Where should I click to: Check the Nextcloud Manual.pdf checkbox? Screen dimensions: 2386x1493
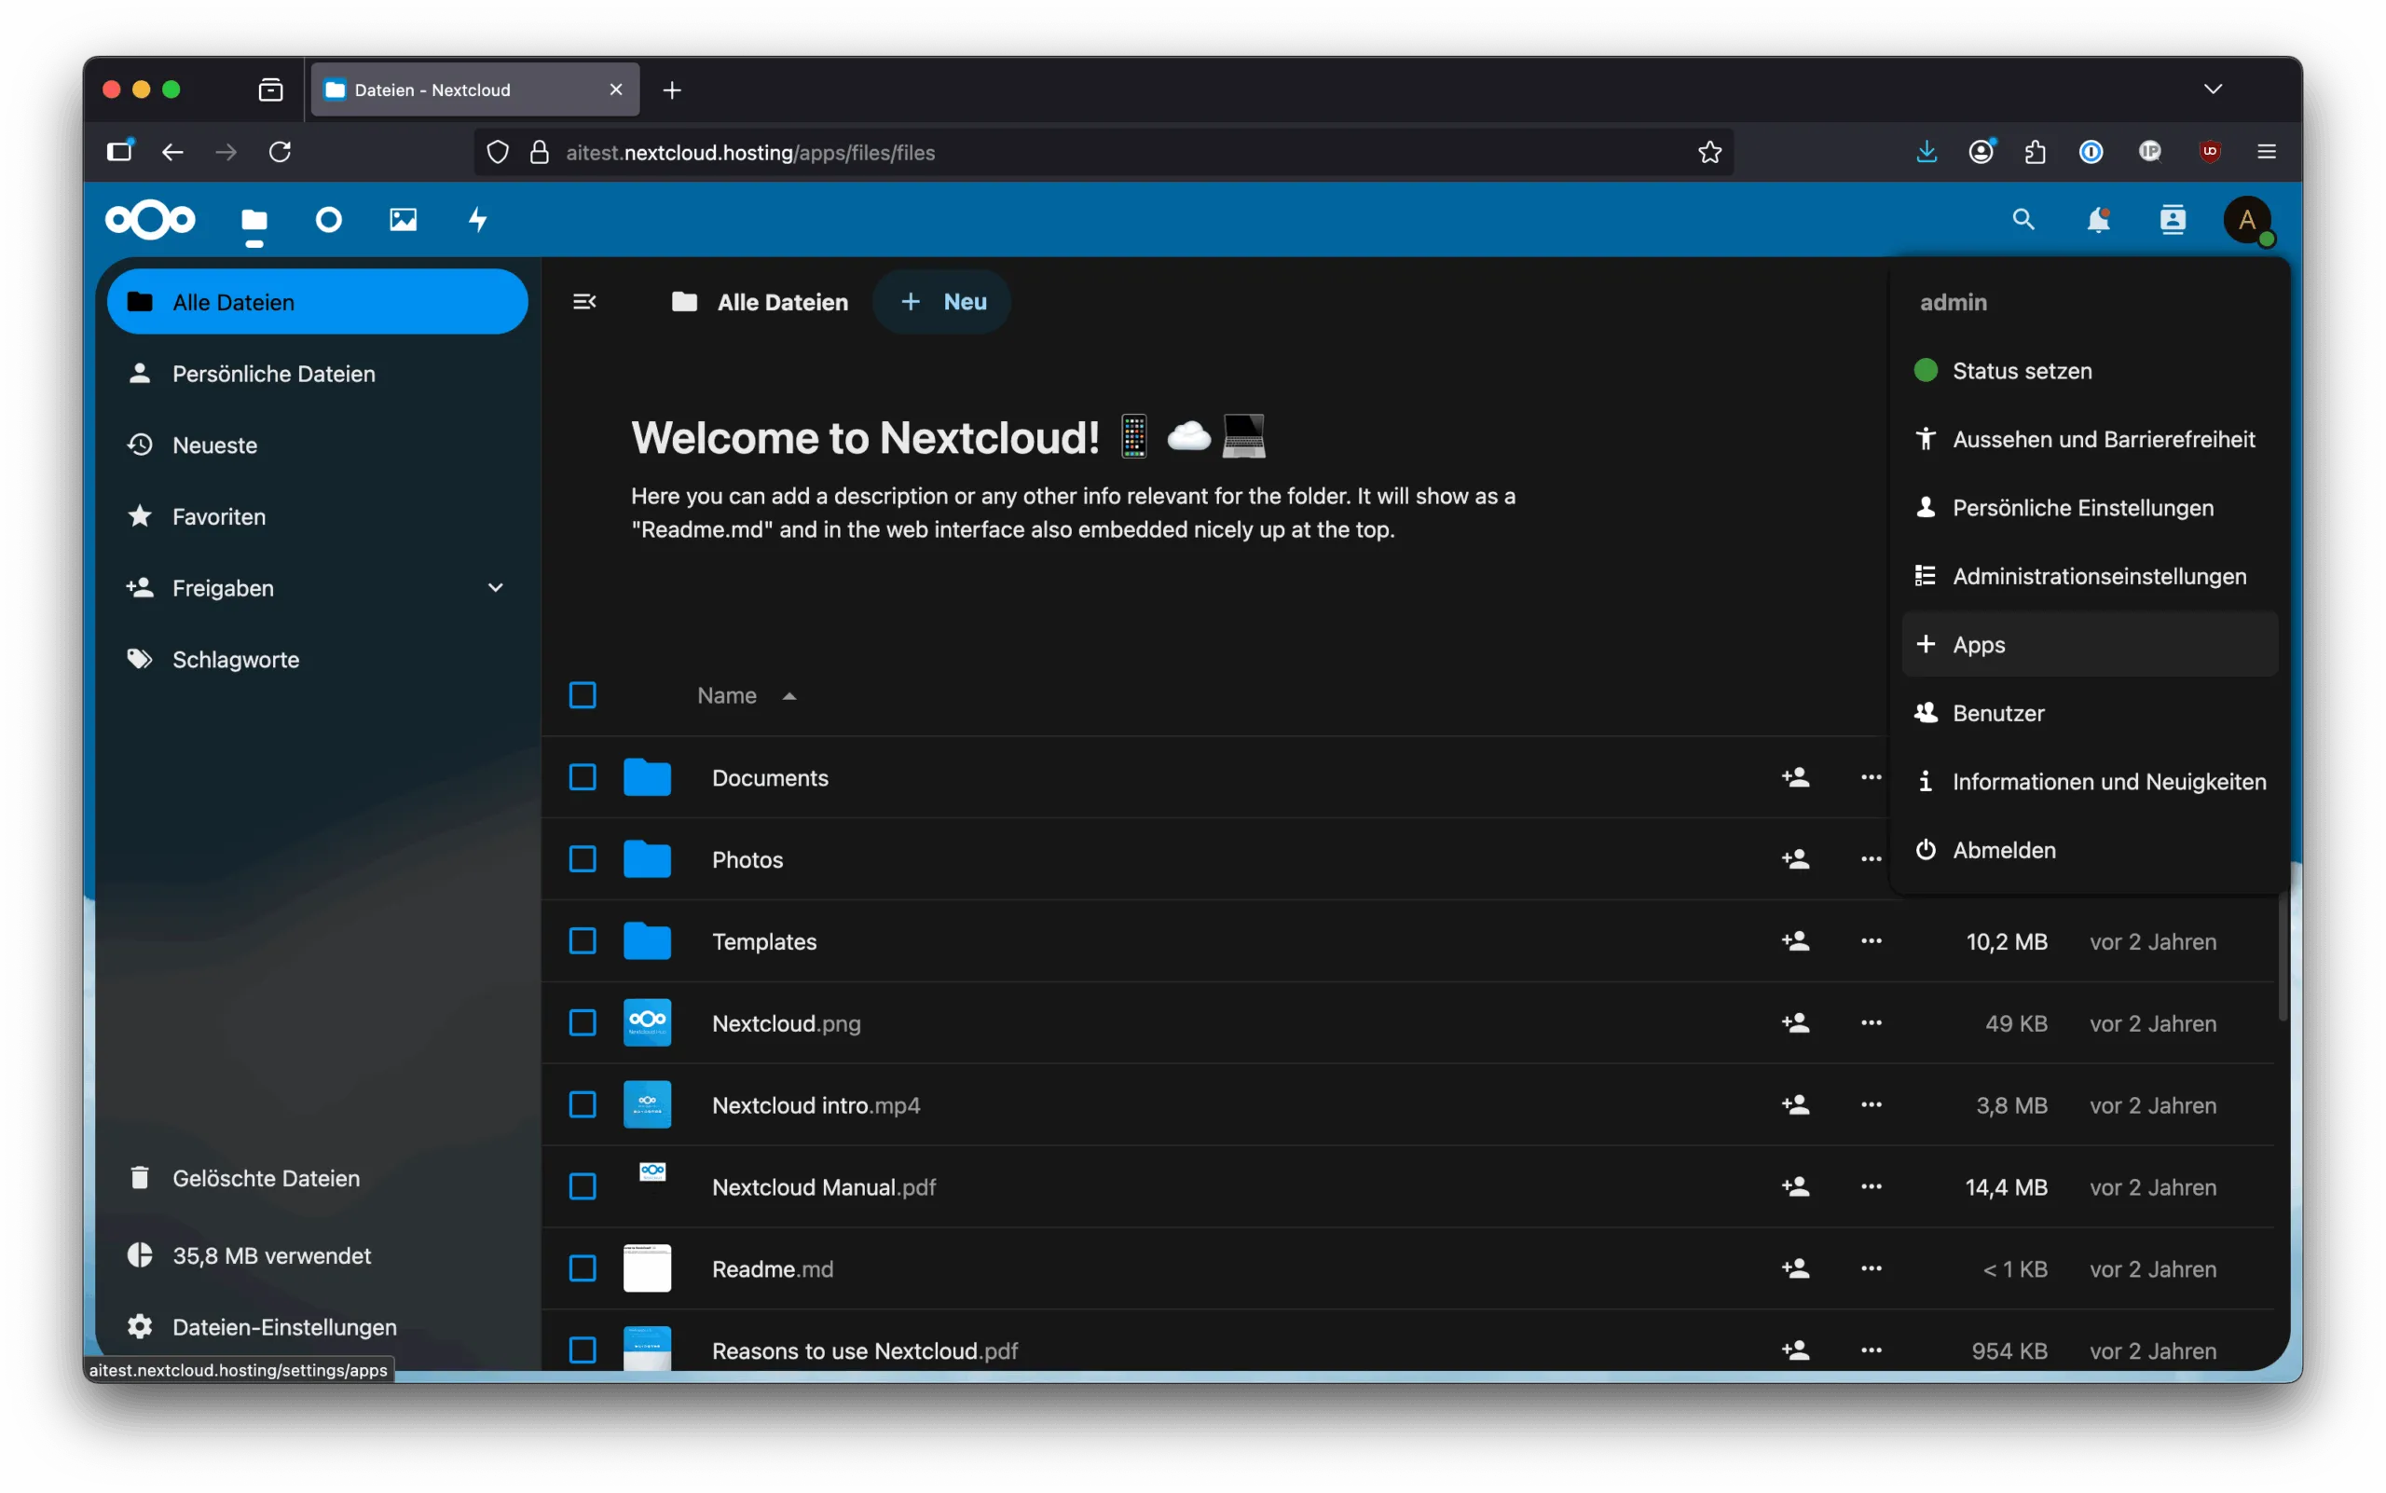tap(583, 1188)
